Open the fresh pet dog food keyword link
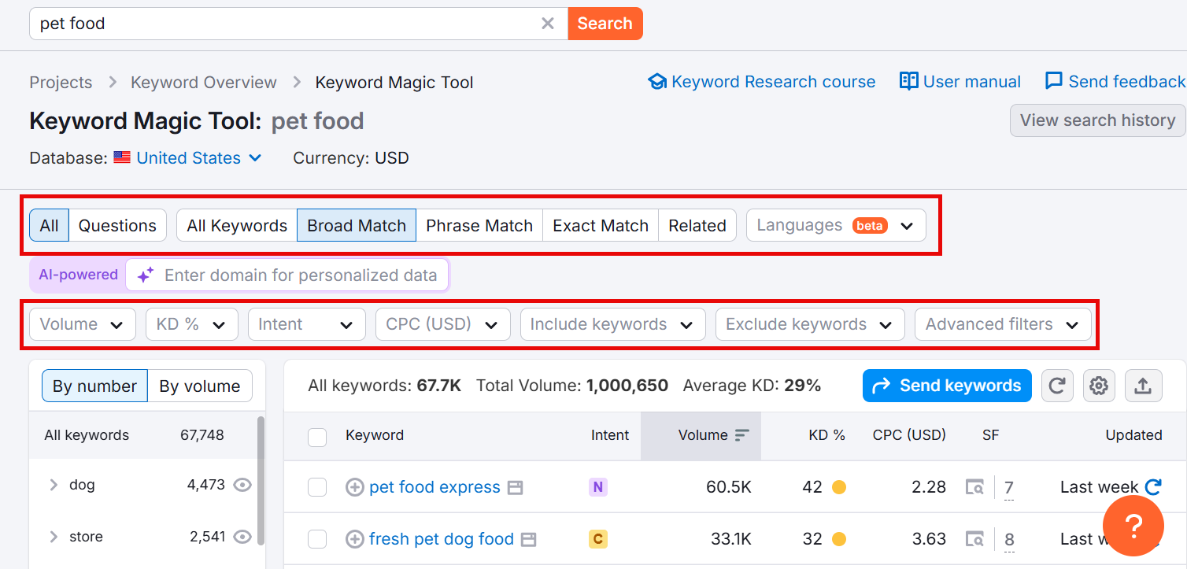Viewport: 1187px width, 569px height. (x=442, y=539)
